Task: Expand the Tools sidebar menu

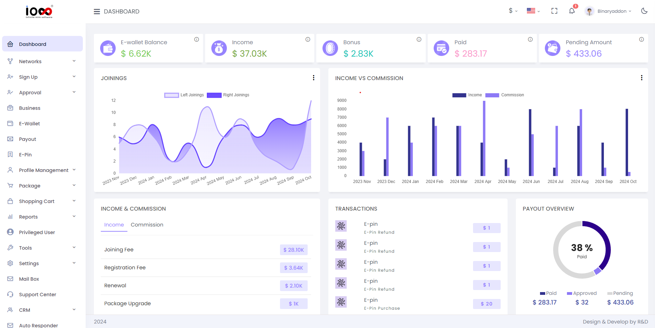Action: pyautogui.click(x=42, y=248)
